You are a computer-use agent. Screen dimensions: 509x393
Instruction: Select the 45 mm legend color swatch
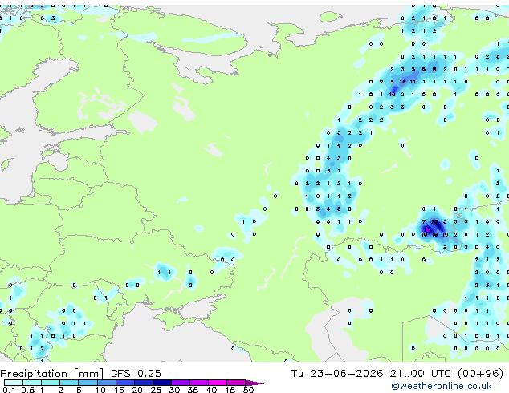coord(236,383)
